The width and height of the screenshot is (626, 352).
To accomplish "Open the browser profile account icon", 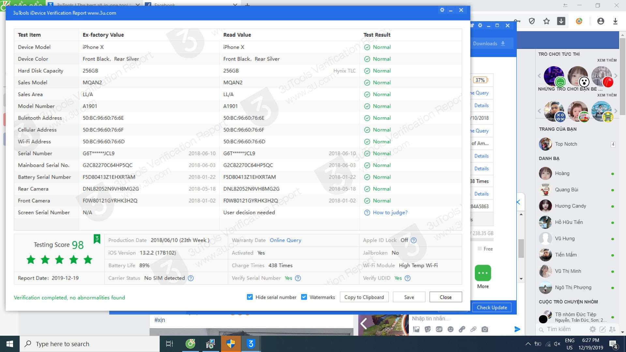I will 601,21.
